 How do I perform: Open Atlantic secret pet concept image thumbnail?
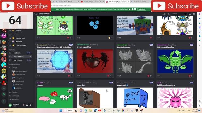tap(55, 62)
